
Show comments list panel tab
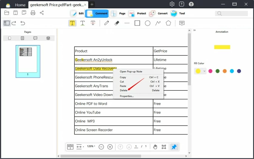35,38
